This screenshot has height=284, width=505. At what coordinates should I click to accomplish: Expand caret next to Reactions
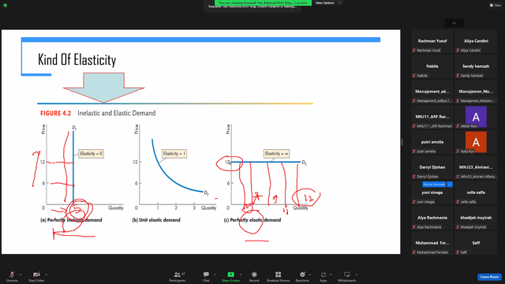click(x=310, y=275)
